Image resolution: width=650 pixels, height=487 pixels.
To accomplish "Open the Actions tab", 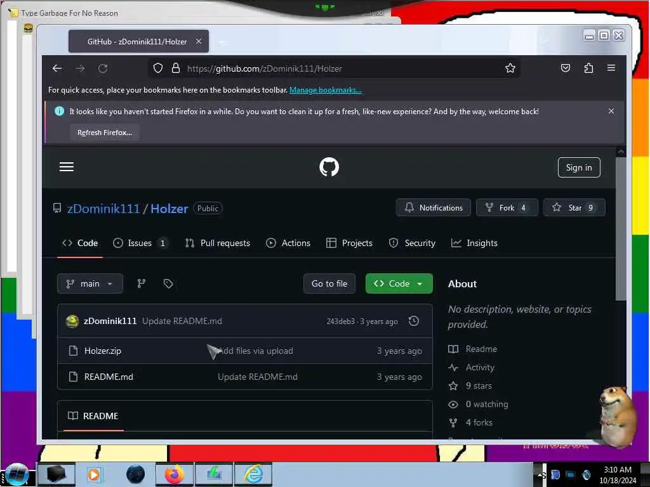I will tap(288, 243).
